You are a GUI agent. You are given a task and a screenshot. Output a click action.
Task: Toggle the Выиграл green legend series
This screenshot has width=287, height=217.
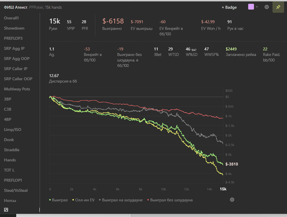58,200
